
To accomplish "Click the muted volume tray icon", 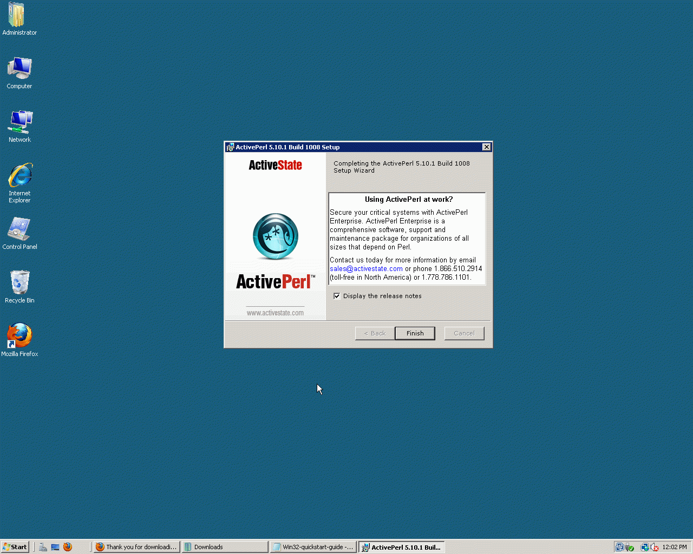I will (x=655, y=547).
